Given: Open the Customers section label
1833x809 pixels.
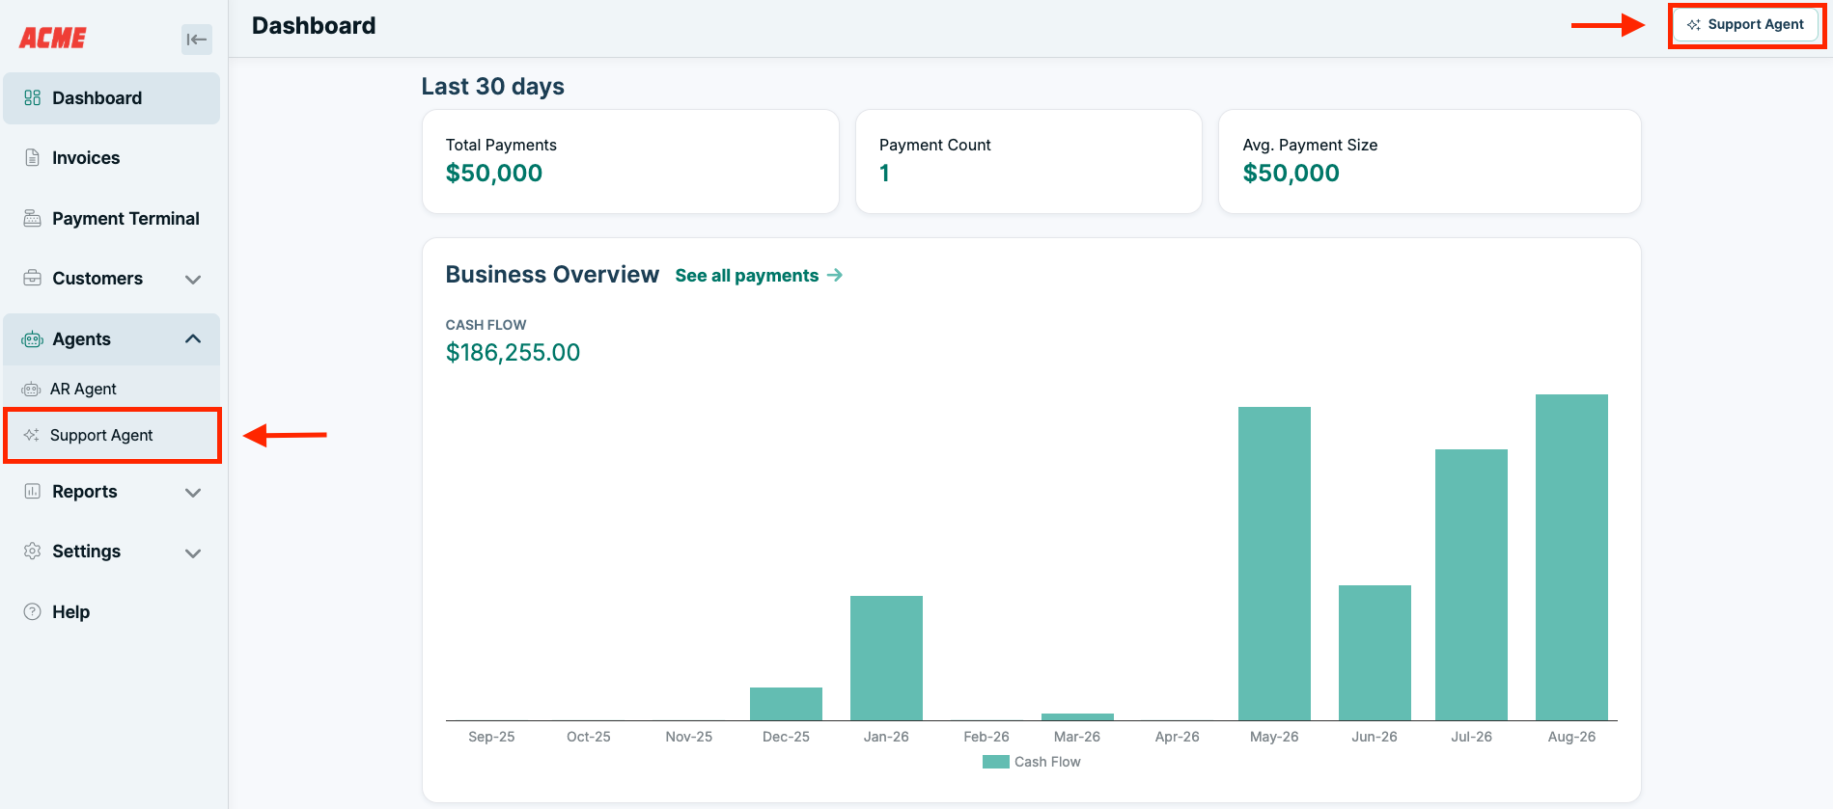Looking at the screenshot, I should coord(97,279).
